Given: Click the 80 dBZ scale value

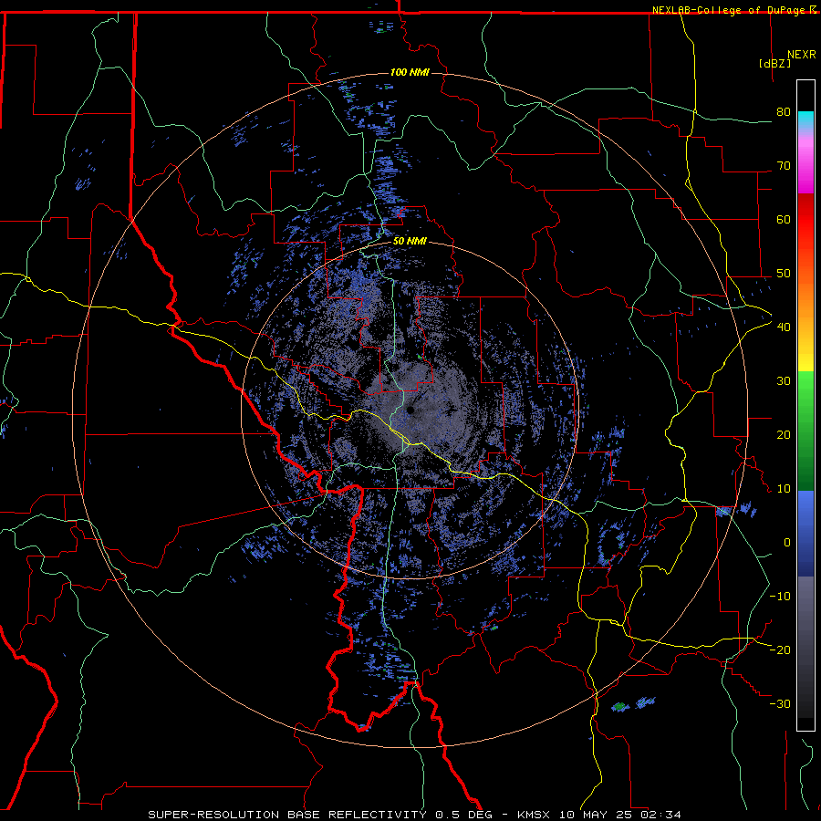Looking at the screenshot, I should (x=784, y=112).
